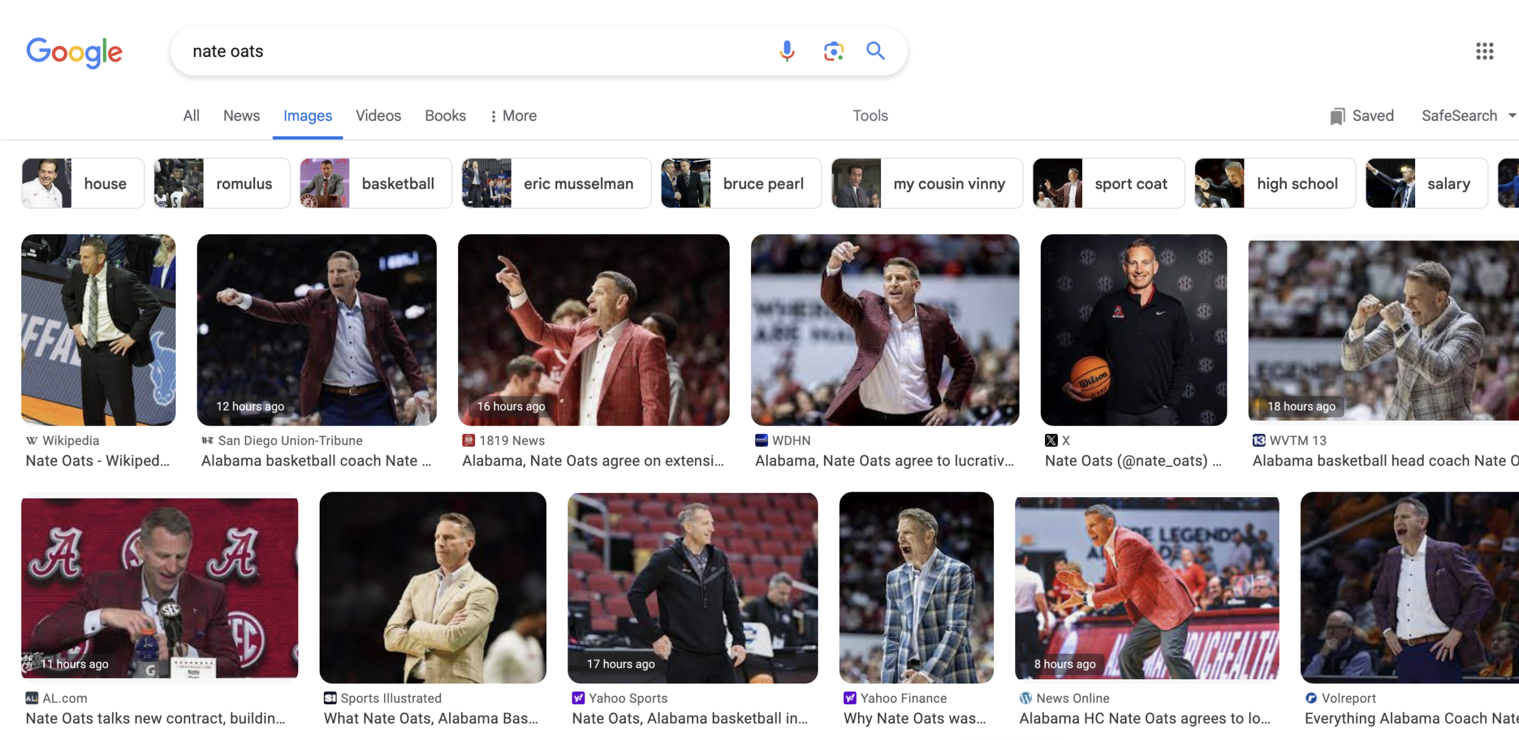Open 'Alabama basketball coach Nate ...' Union-Tribune title
Screen dimensions: 1519x740
pyautogui.click(x=316, y=461)
